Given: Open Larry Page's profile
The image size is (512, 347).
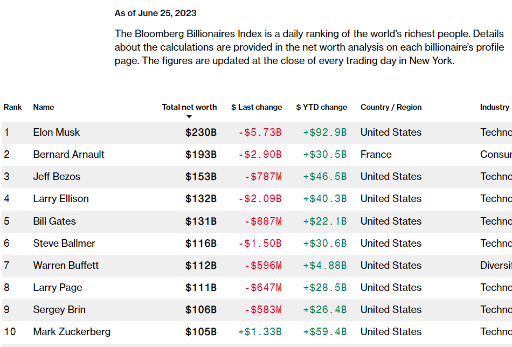Looking at the screenshot, I should click(x=58, y=288).
